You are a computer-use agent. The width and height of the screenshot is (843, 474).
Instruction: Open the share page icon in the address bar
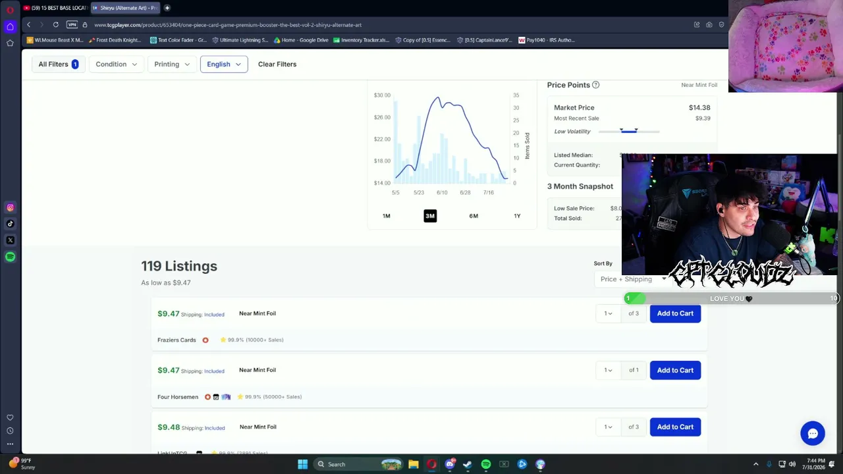pyautogui.click(x=697, y=25)
